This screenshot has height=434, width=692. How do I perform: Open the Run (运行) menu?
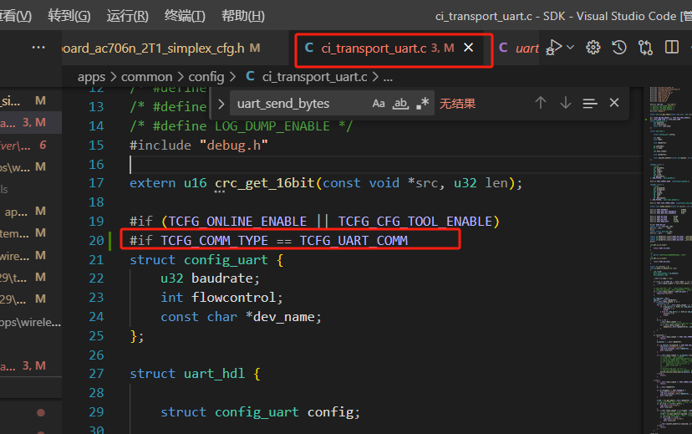point(128,17)
